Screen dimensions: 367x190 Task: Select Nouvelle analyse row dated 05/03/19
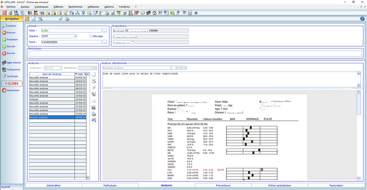(x=57, y=85)
